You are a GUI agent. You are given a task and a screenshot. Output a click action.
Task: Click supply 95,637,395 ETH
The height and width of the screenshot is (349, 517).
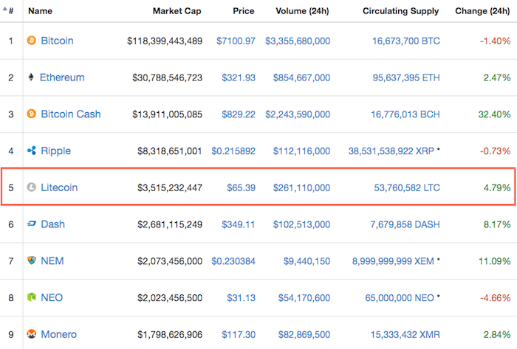[406, 77]
